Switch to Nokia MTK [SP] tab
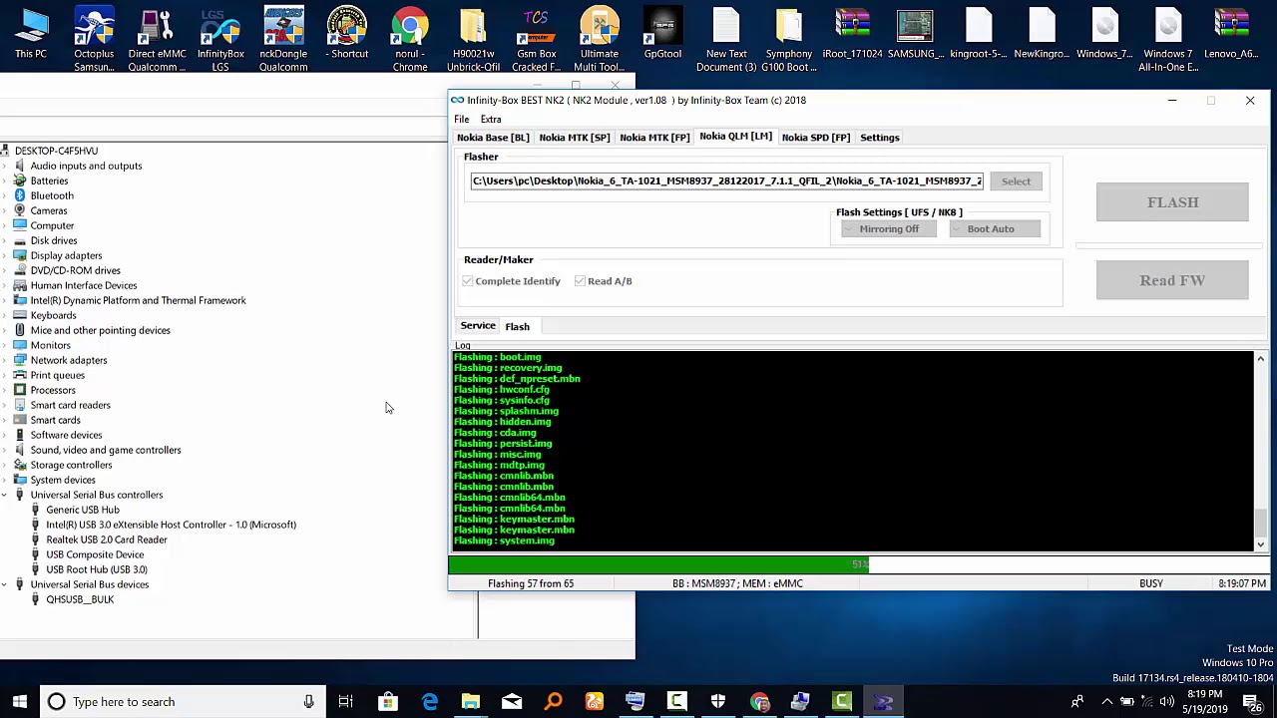This screenshot has height=718, width=1277. pos(575,138)
